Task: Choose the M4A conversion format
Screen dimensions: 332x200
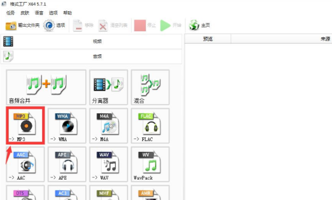Action: [x=109, y=126]
